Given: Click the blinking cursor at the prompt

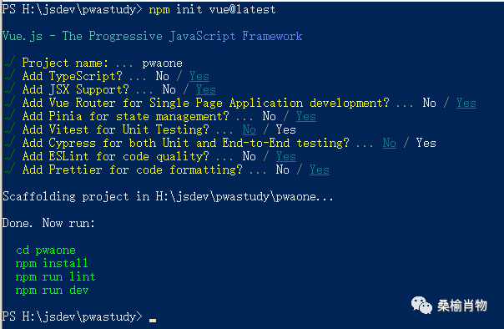Looking at the screenshot, I should tap(153, 321).
